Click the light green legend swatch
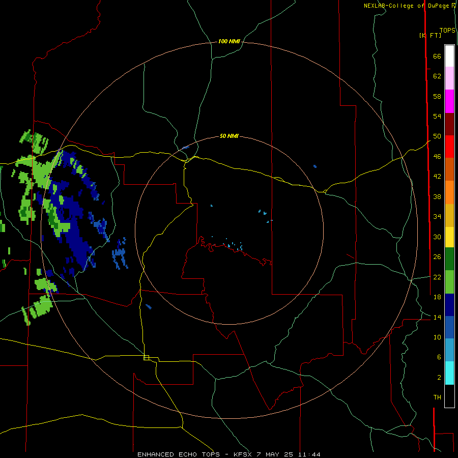The image size is (458, 458). click(449, 282)
